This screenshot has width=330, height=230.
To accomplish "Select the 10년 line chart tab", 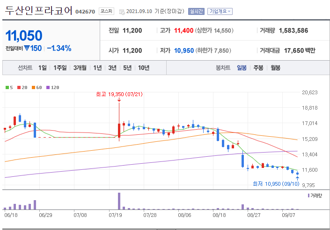I will (144, 68).
